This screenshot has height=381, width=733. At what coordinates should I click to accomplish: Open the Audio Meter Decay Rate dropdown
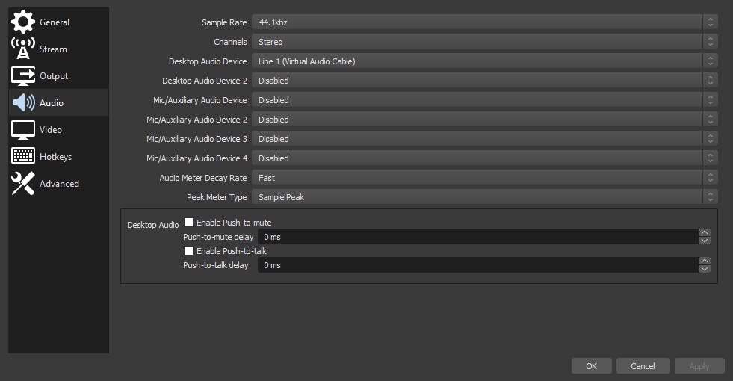point(484,178)
